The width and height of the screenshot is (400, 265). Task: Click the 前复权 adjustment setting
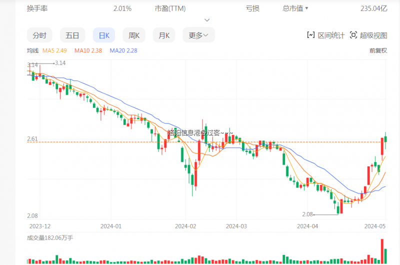pyautogui.click(x=378, y=50)
